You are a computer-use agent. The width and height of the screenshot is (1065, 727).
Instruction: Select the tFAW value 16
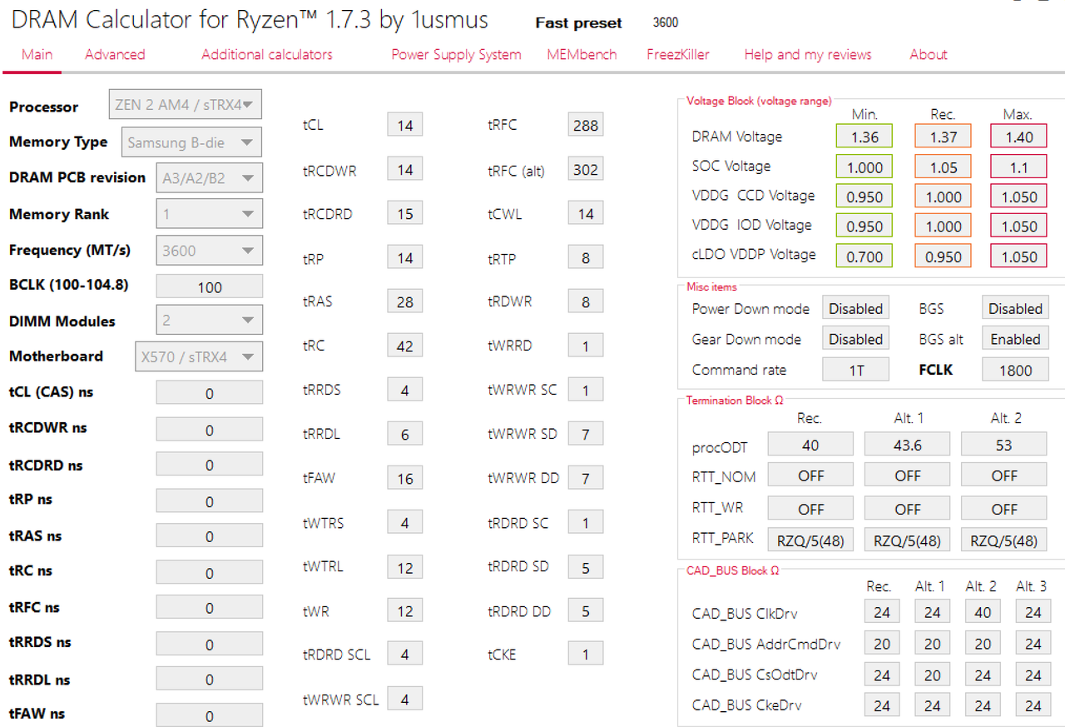(x=405, y=478)
